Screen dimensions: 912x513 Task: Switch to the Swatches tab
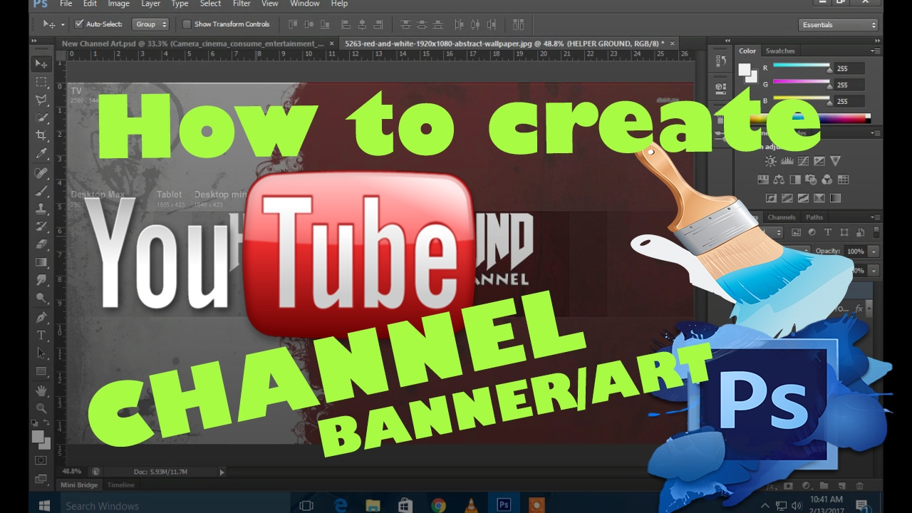780,51
